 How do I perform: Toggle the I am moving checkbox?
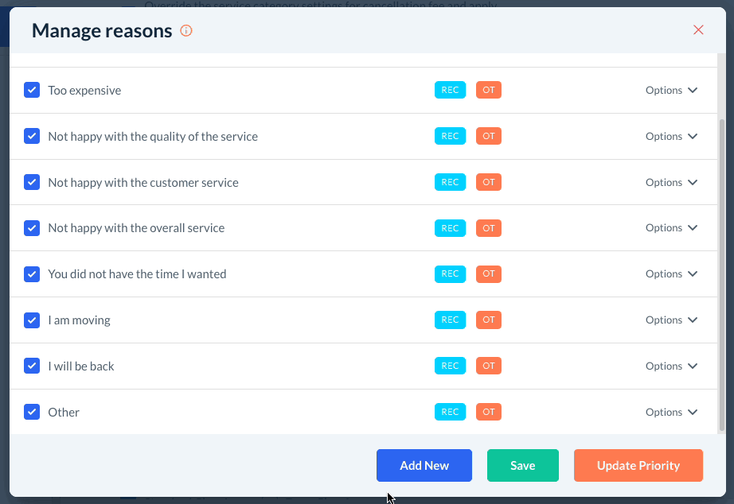[x=32, y=320]
